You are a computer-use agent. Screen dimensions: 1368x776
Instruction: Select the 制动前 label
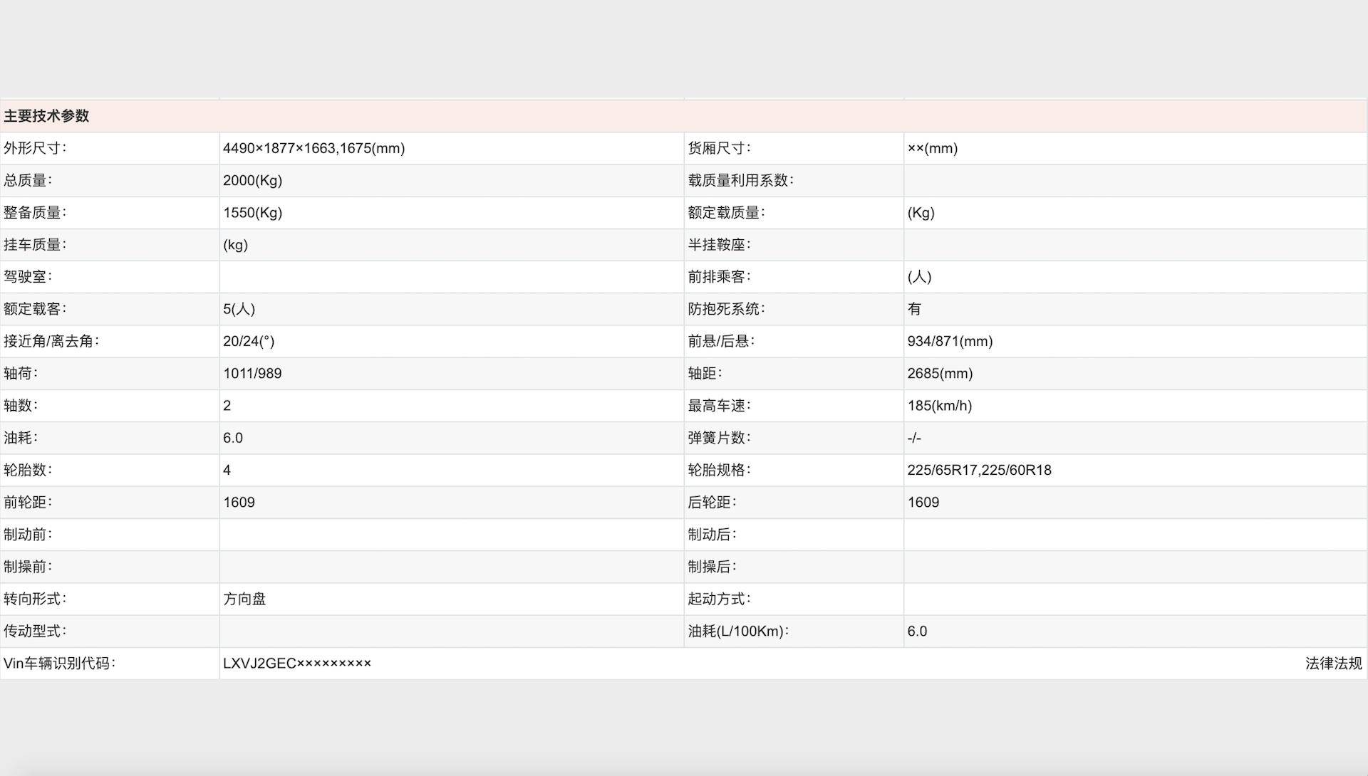click(28, 534)
